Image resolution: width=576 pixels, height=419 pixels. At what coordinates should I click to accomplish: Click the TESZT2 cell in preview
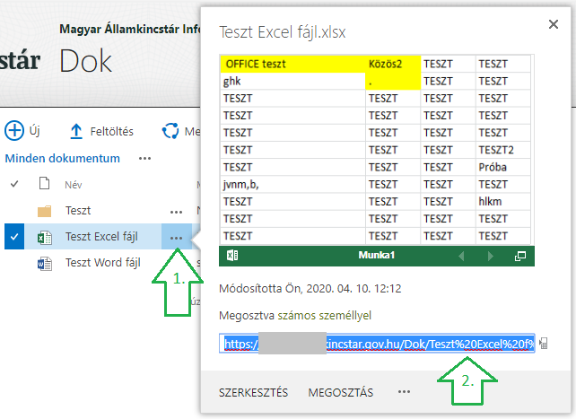coord(503,150)
